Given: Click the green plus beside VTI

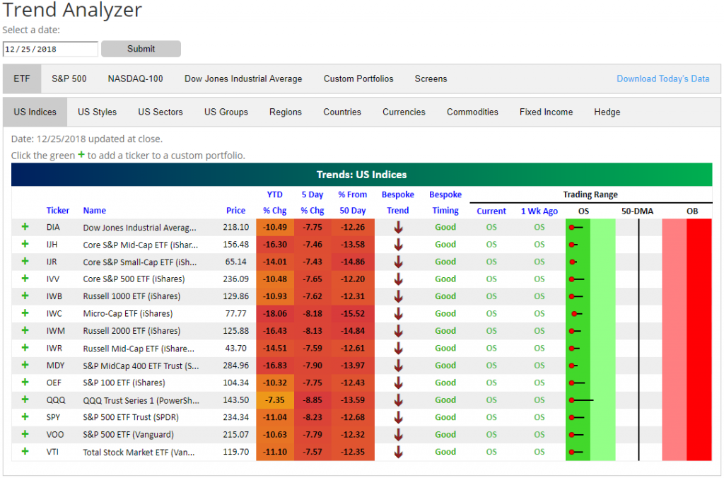Looking at the screenshot, I should 25,451.
